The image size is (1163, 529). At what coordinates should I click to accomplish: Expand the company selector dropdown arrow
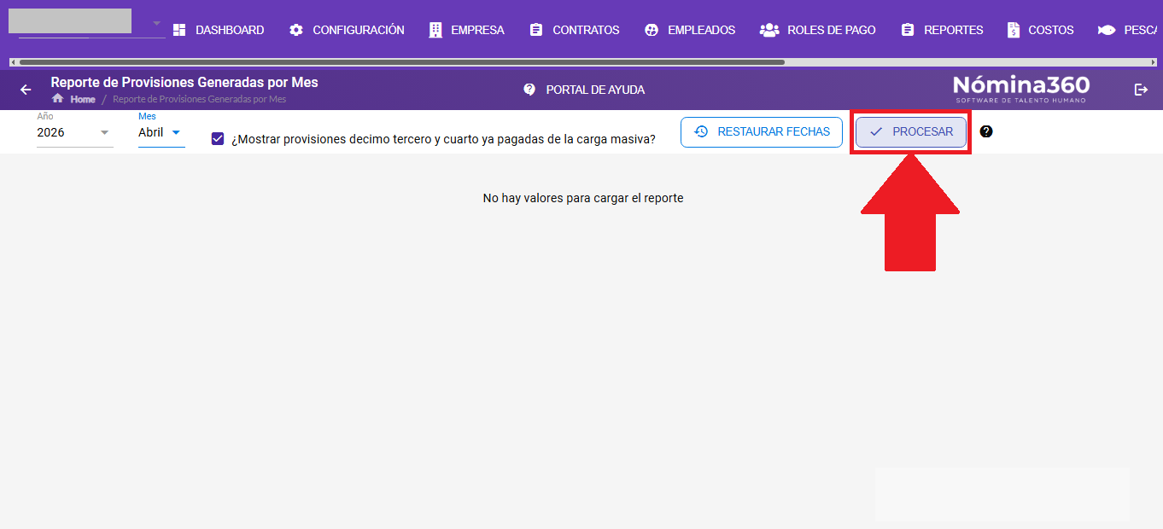tap(156, 23)
